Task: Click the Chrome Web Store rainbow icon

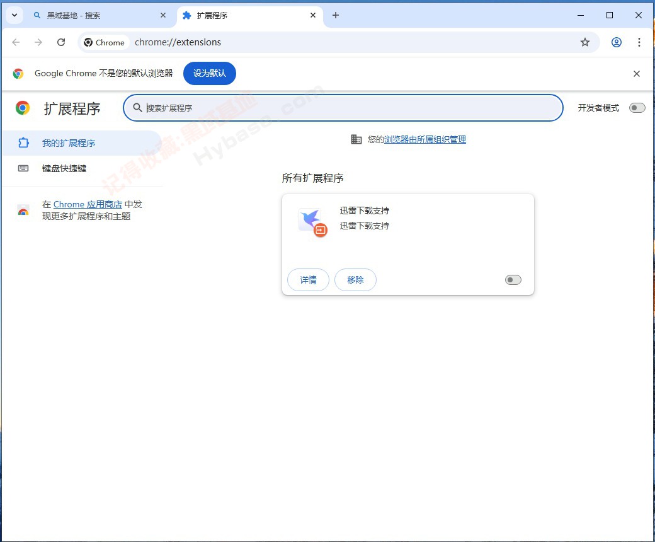Action: [23, 210]
